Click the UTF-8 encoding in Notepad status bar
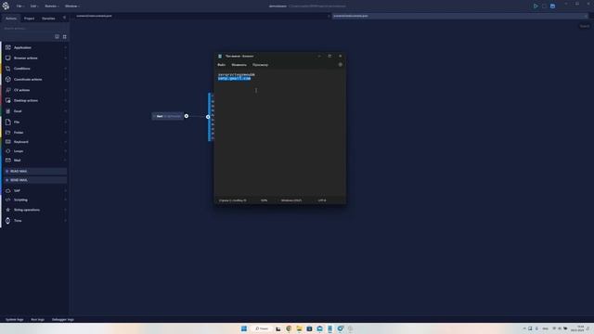The height and width of the screenshot is (334, 594). (322, 200)
